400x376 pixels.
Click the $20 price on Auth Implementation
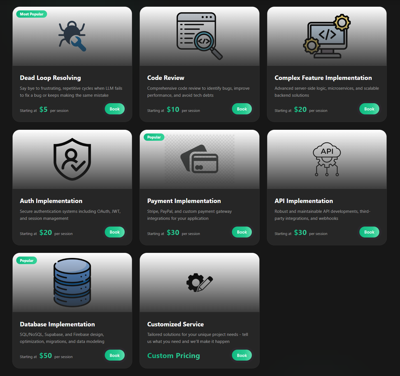pyautogui.click(x=46, y=232)
